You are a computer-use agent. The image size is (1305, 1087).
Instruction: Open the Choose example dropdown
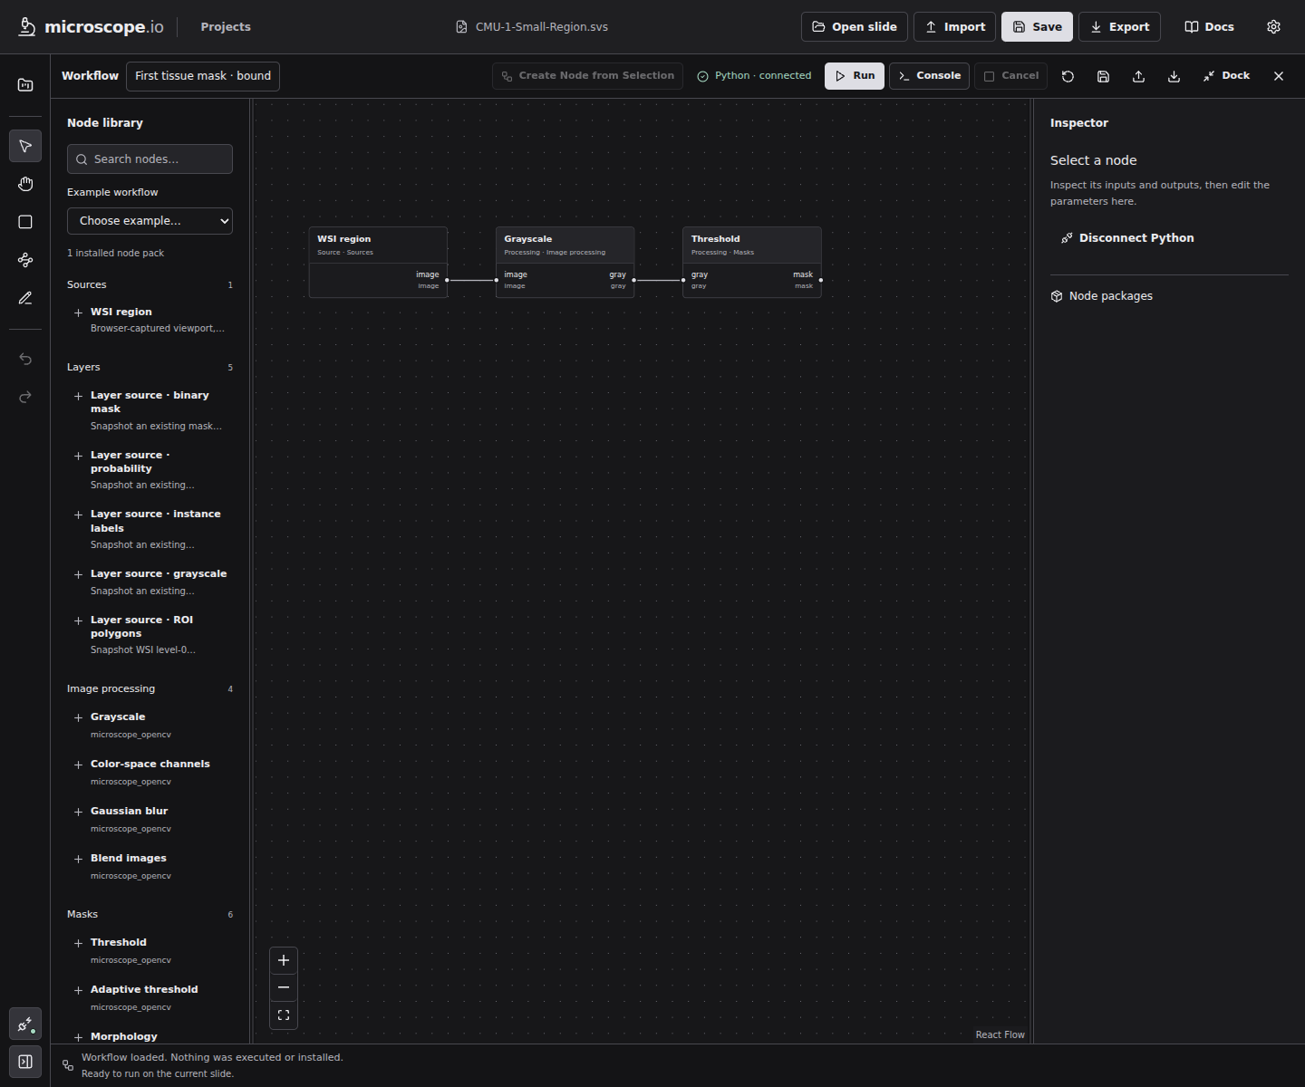coord(150,221)
